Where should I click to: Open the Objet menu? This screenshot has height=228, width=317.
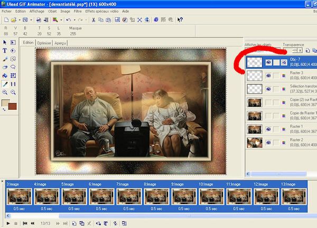click(x=52, y=11)
